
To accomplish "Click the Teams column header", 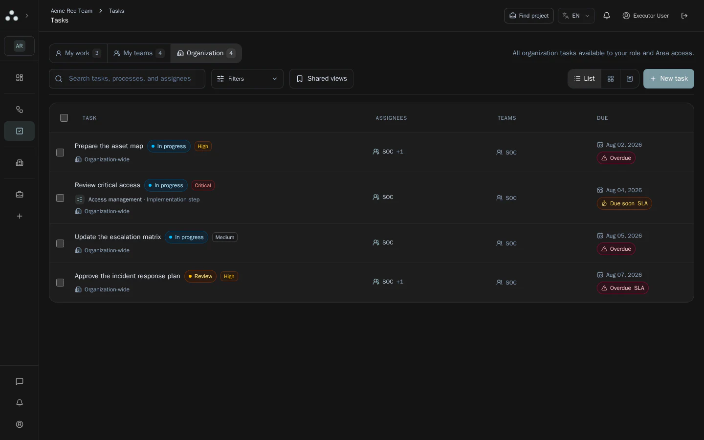I will pyautogui.click(x=507, y=118).
